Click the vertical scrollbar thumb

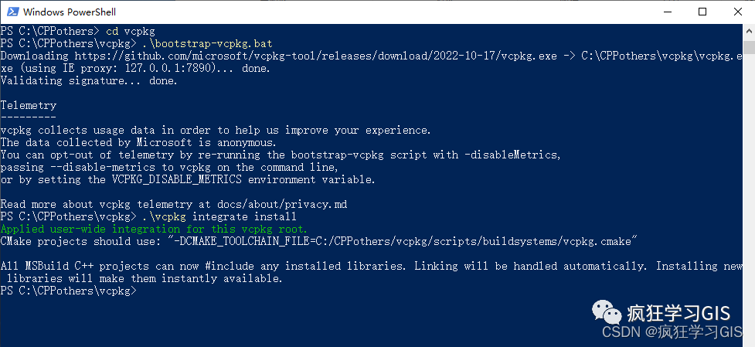pyautogui.click(x=749, y=48)
